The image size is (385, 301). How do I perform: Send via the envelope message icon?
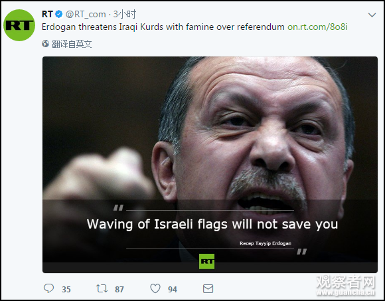(x=208, y=289)
